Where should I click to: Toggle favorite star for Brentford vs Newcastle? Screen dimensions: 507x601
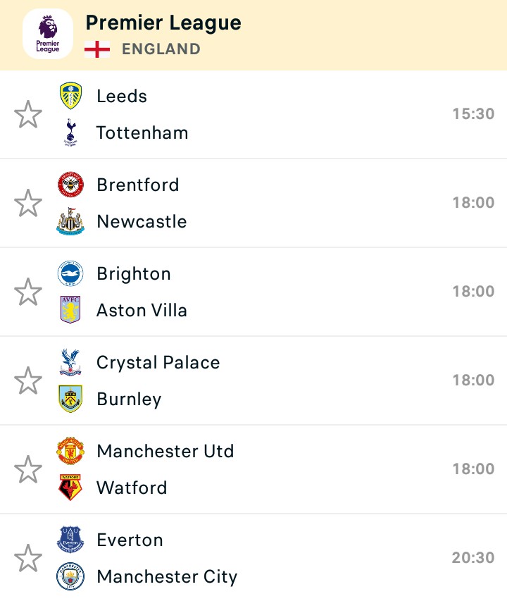click(x=28, y=203)
